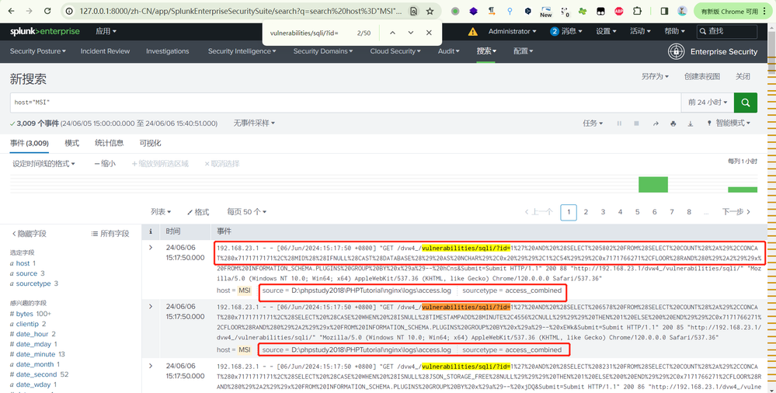This screenshot has height=393, width=776.
Task: Go to results page 2
Action: coord(586,212)
